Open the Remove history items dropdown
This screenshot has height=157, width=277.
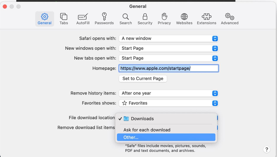coord(168,93)
